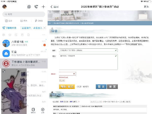Start a call with the phone icon
Screen dimensions: 152x114
coord(36,7)
